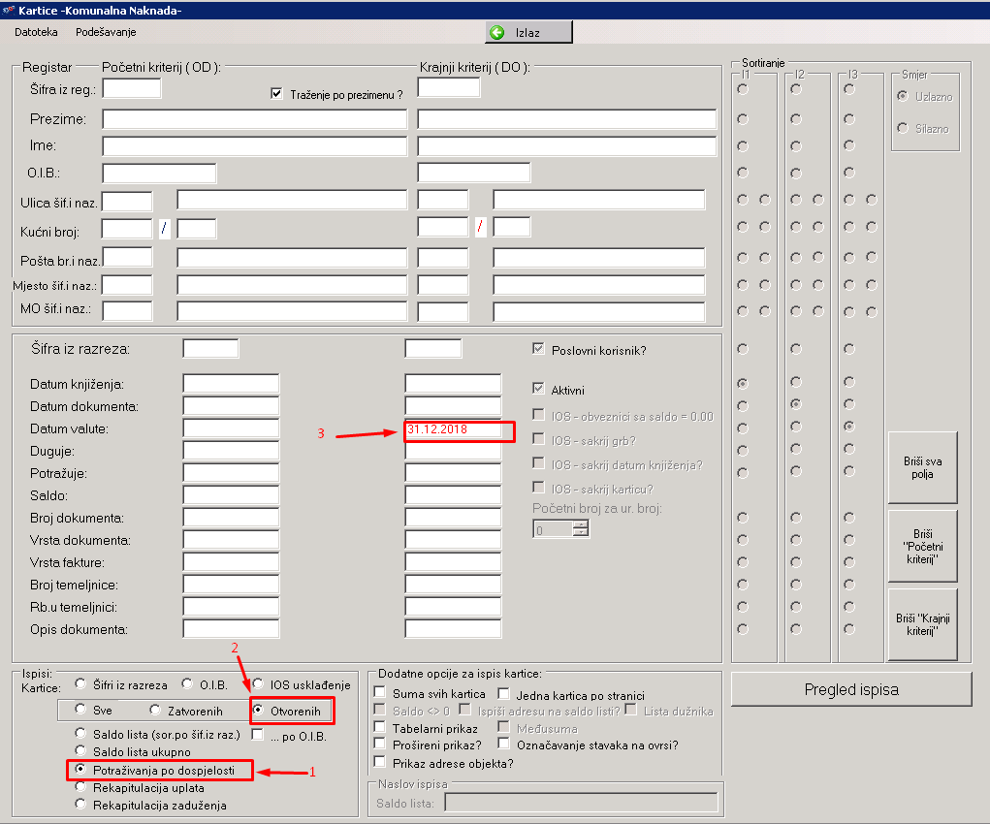Open the Podešavanje menu

106,32
